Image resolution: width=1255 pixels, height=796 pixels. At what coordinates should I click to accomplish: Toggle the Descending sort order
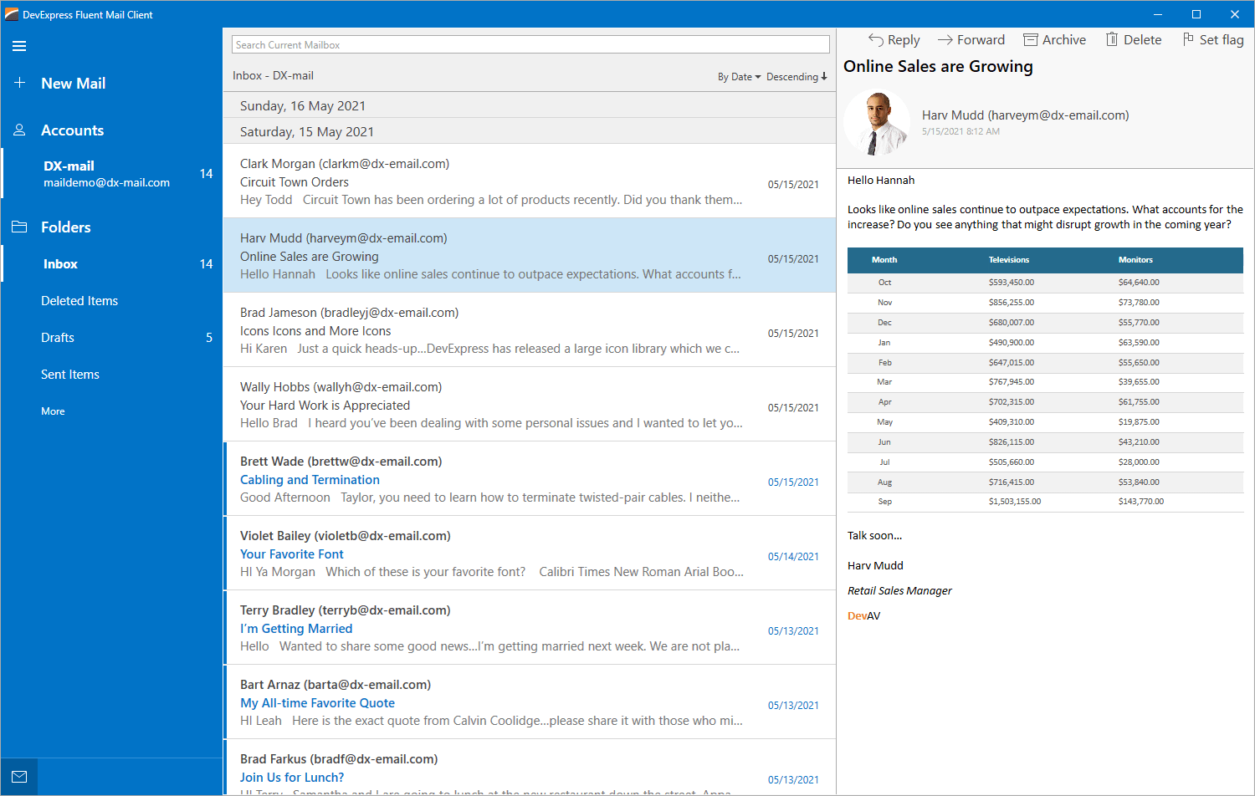coord(797,77)
